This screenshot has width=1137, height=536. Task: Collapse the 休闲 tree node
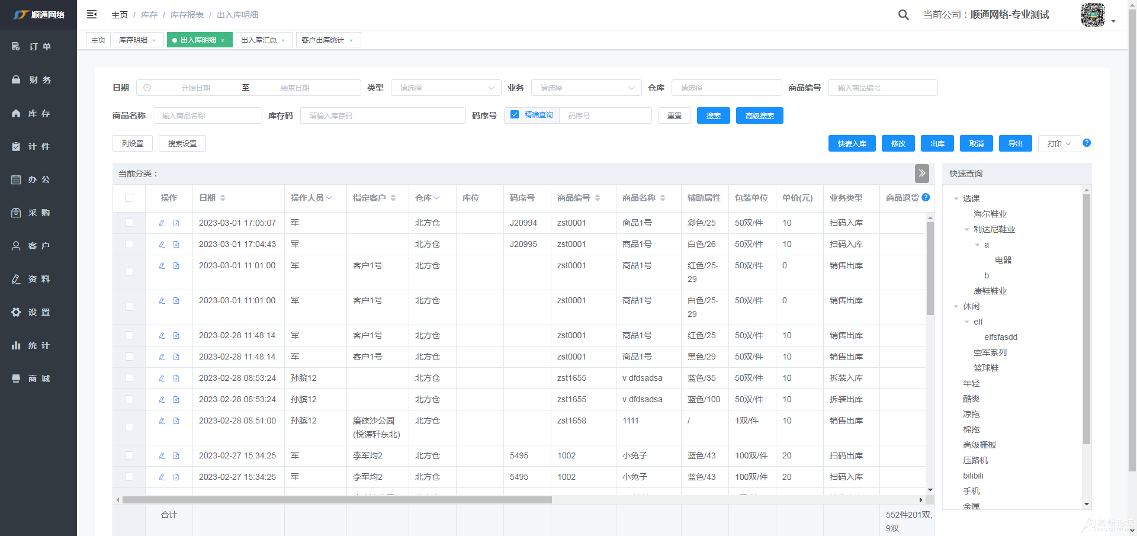956,306
